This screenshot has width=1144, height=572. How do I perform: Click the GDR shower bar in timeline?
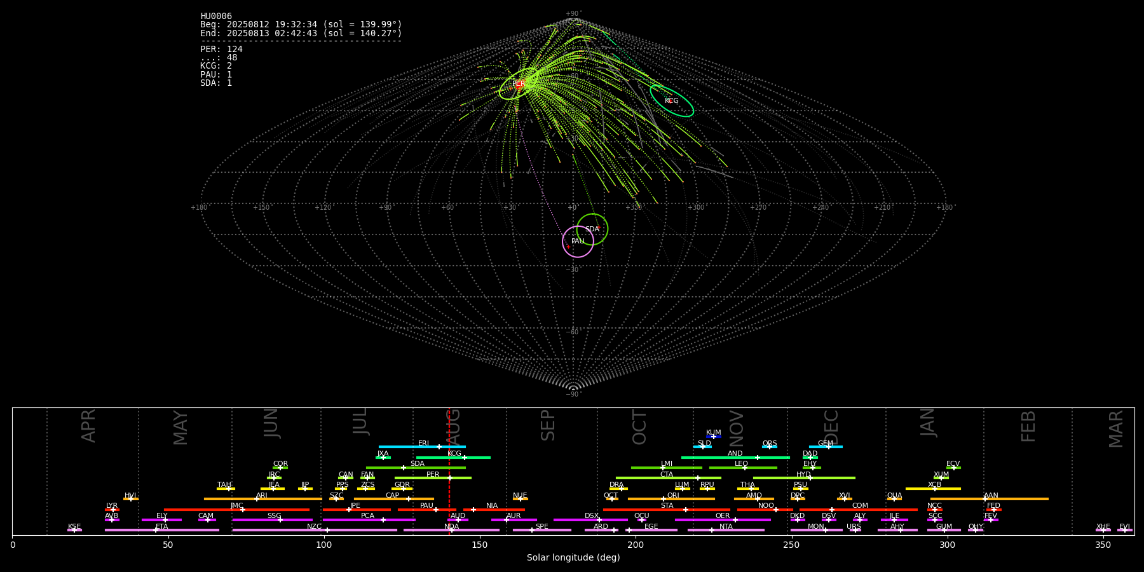coord(402,489)
